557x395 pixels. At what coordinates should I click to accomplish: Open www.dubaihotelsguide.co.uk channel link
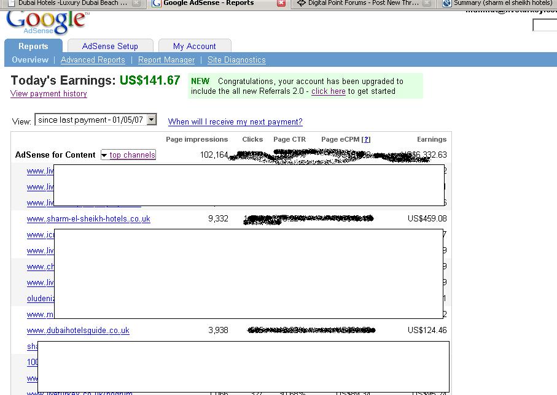point(78,331)
